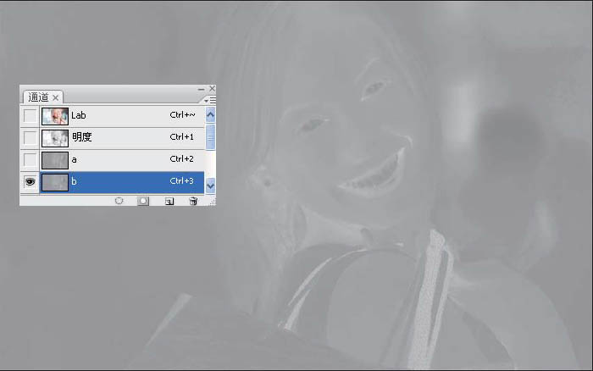Switch to the 通道 tab
This screenshot has height=371, width=593.
point(38,97)
